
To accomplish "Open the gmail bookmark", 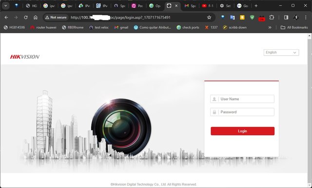I will point(121,27).
